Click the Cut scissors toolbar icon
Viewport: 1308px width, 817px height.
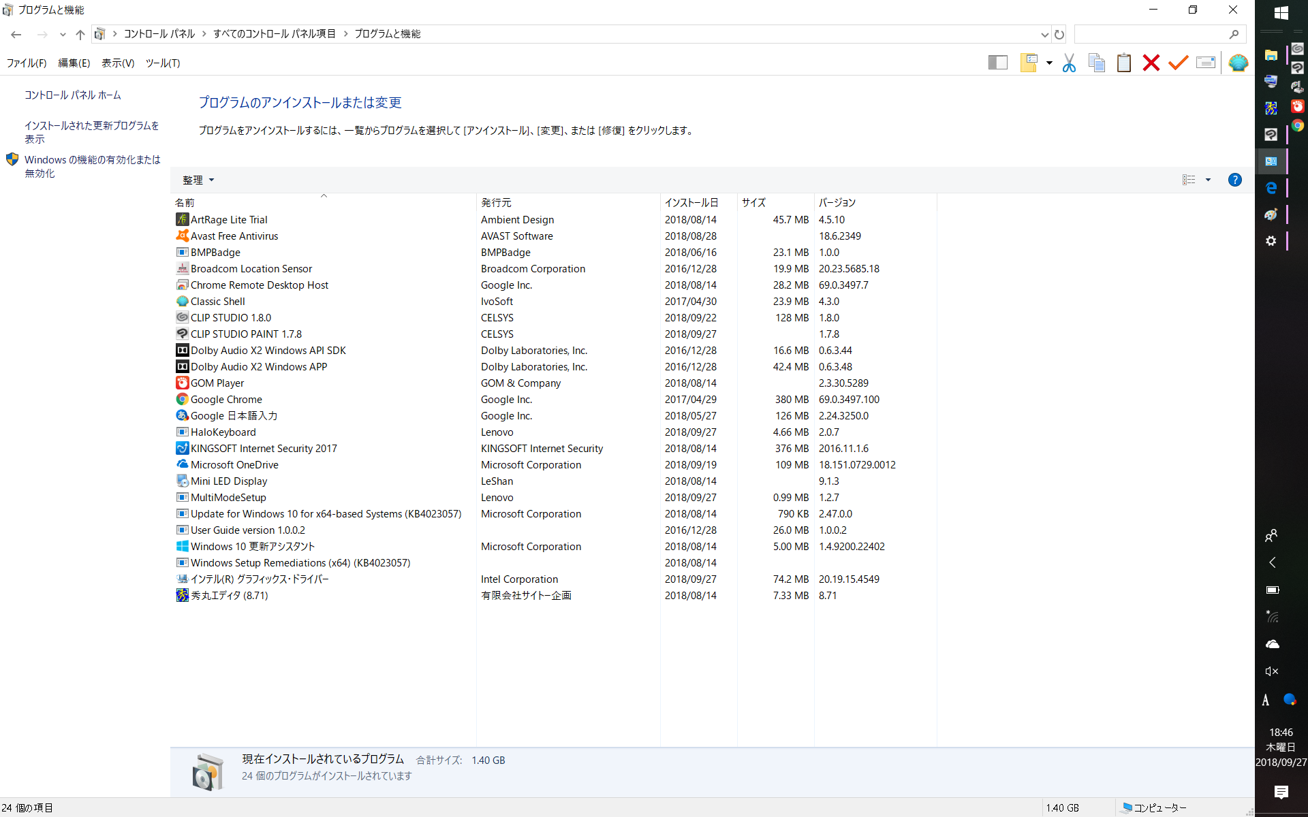[x=1069, y=63]
